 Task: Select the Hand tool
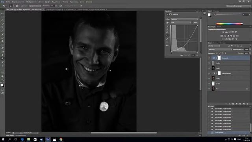2,76
